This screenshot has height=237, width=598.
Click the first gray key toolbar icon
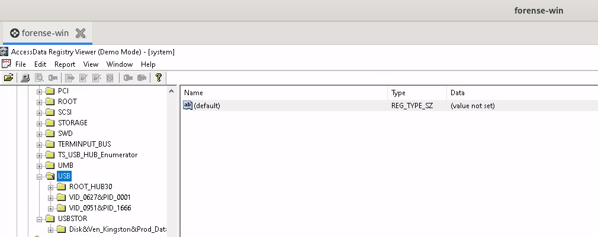(x=53, y=78)
